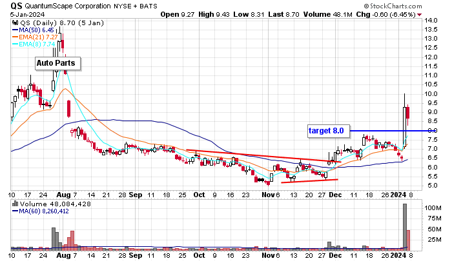Screen dimensions: 452x261
Task: Click the Aug label on the upper date axis
Action: click(x=63, y=195)
